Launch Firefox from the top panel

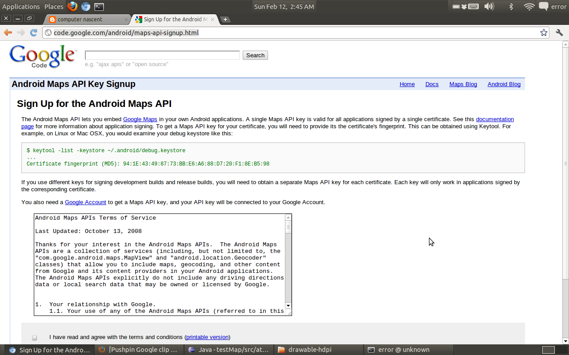click(72, 6)
